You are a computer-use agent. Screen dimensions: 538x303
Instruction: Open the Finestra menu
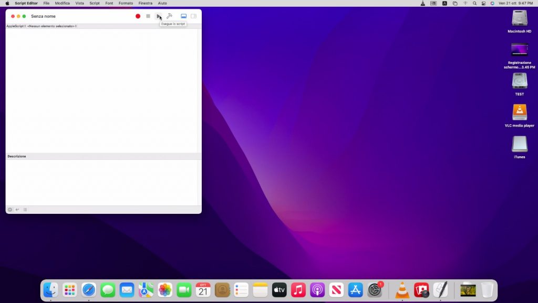(x=146, y=3)
